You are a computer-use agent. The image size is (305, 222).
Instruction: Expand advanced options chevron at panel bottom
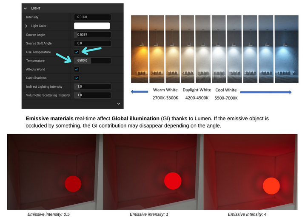(x=118, y=103)
